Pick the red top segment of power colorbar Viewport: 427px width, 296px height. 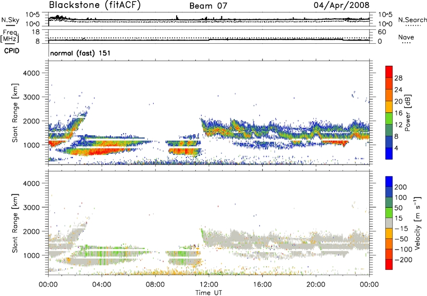coord(389,72)
